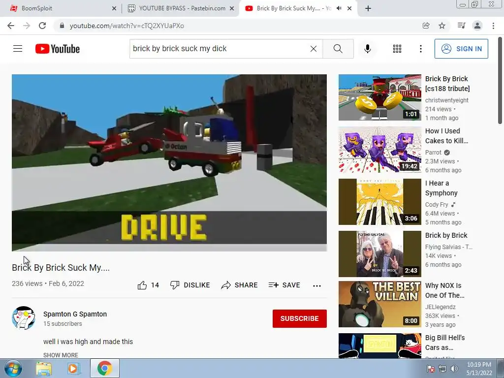Open Action Center flag tray icon
Viewport: 504px width, 378px height.
coord(430,369)
